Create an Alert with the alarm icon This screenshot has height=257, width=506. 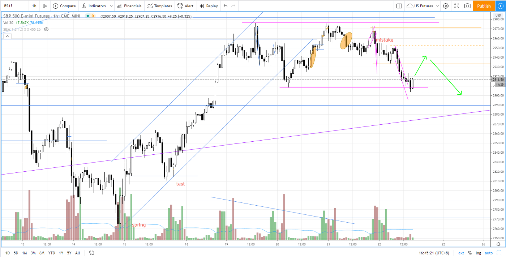click(x=185, y=6)
